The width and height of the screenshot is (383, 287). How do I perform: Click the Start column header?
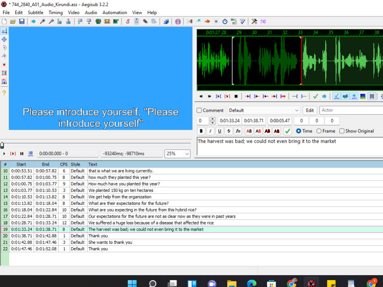tap(21, 164)
